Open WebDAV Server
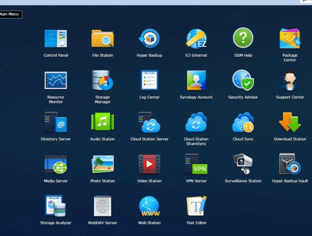The height and width of the screenshot is (236, 312). click(x=102, y=206)
